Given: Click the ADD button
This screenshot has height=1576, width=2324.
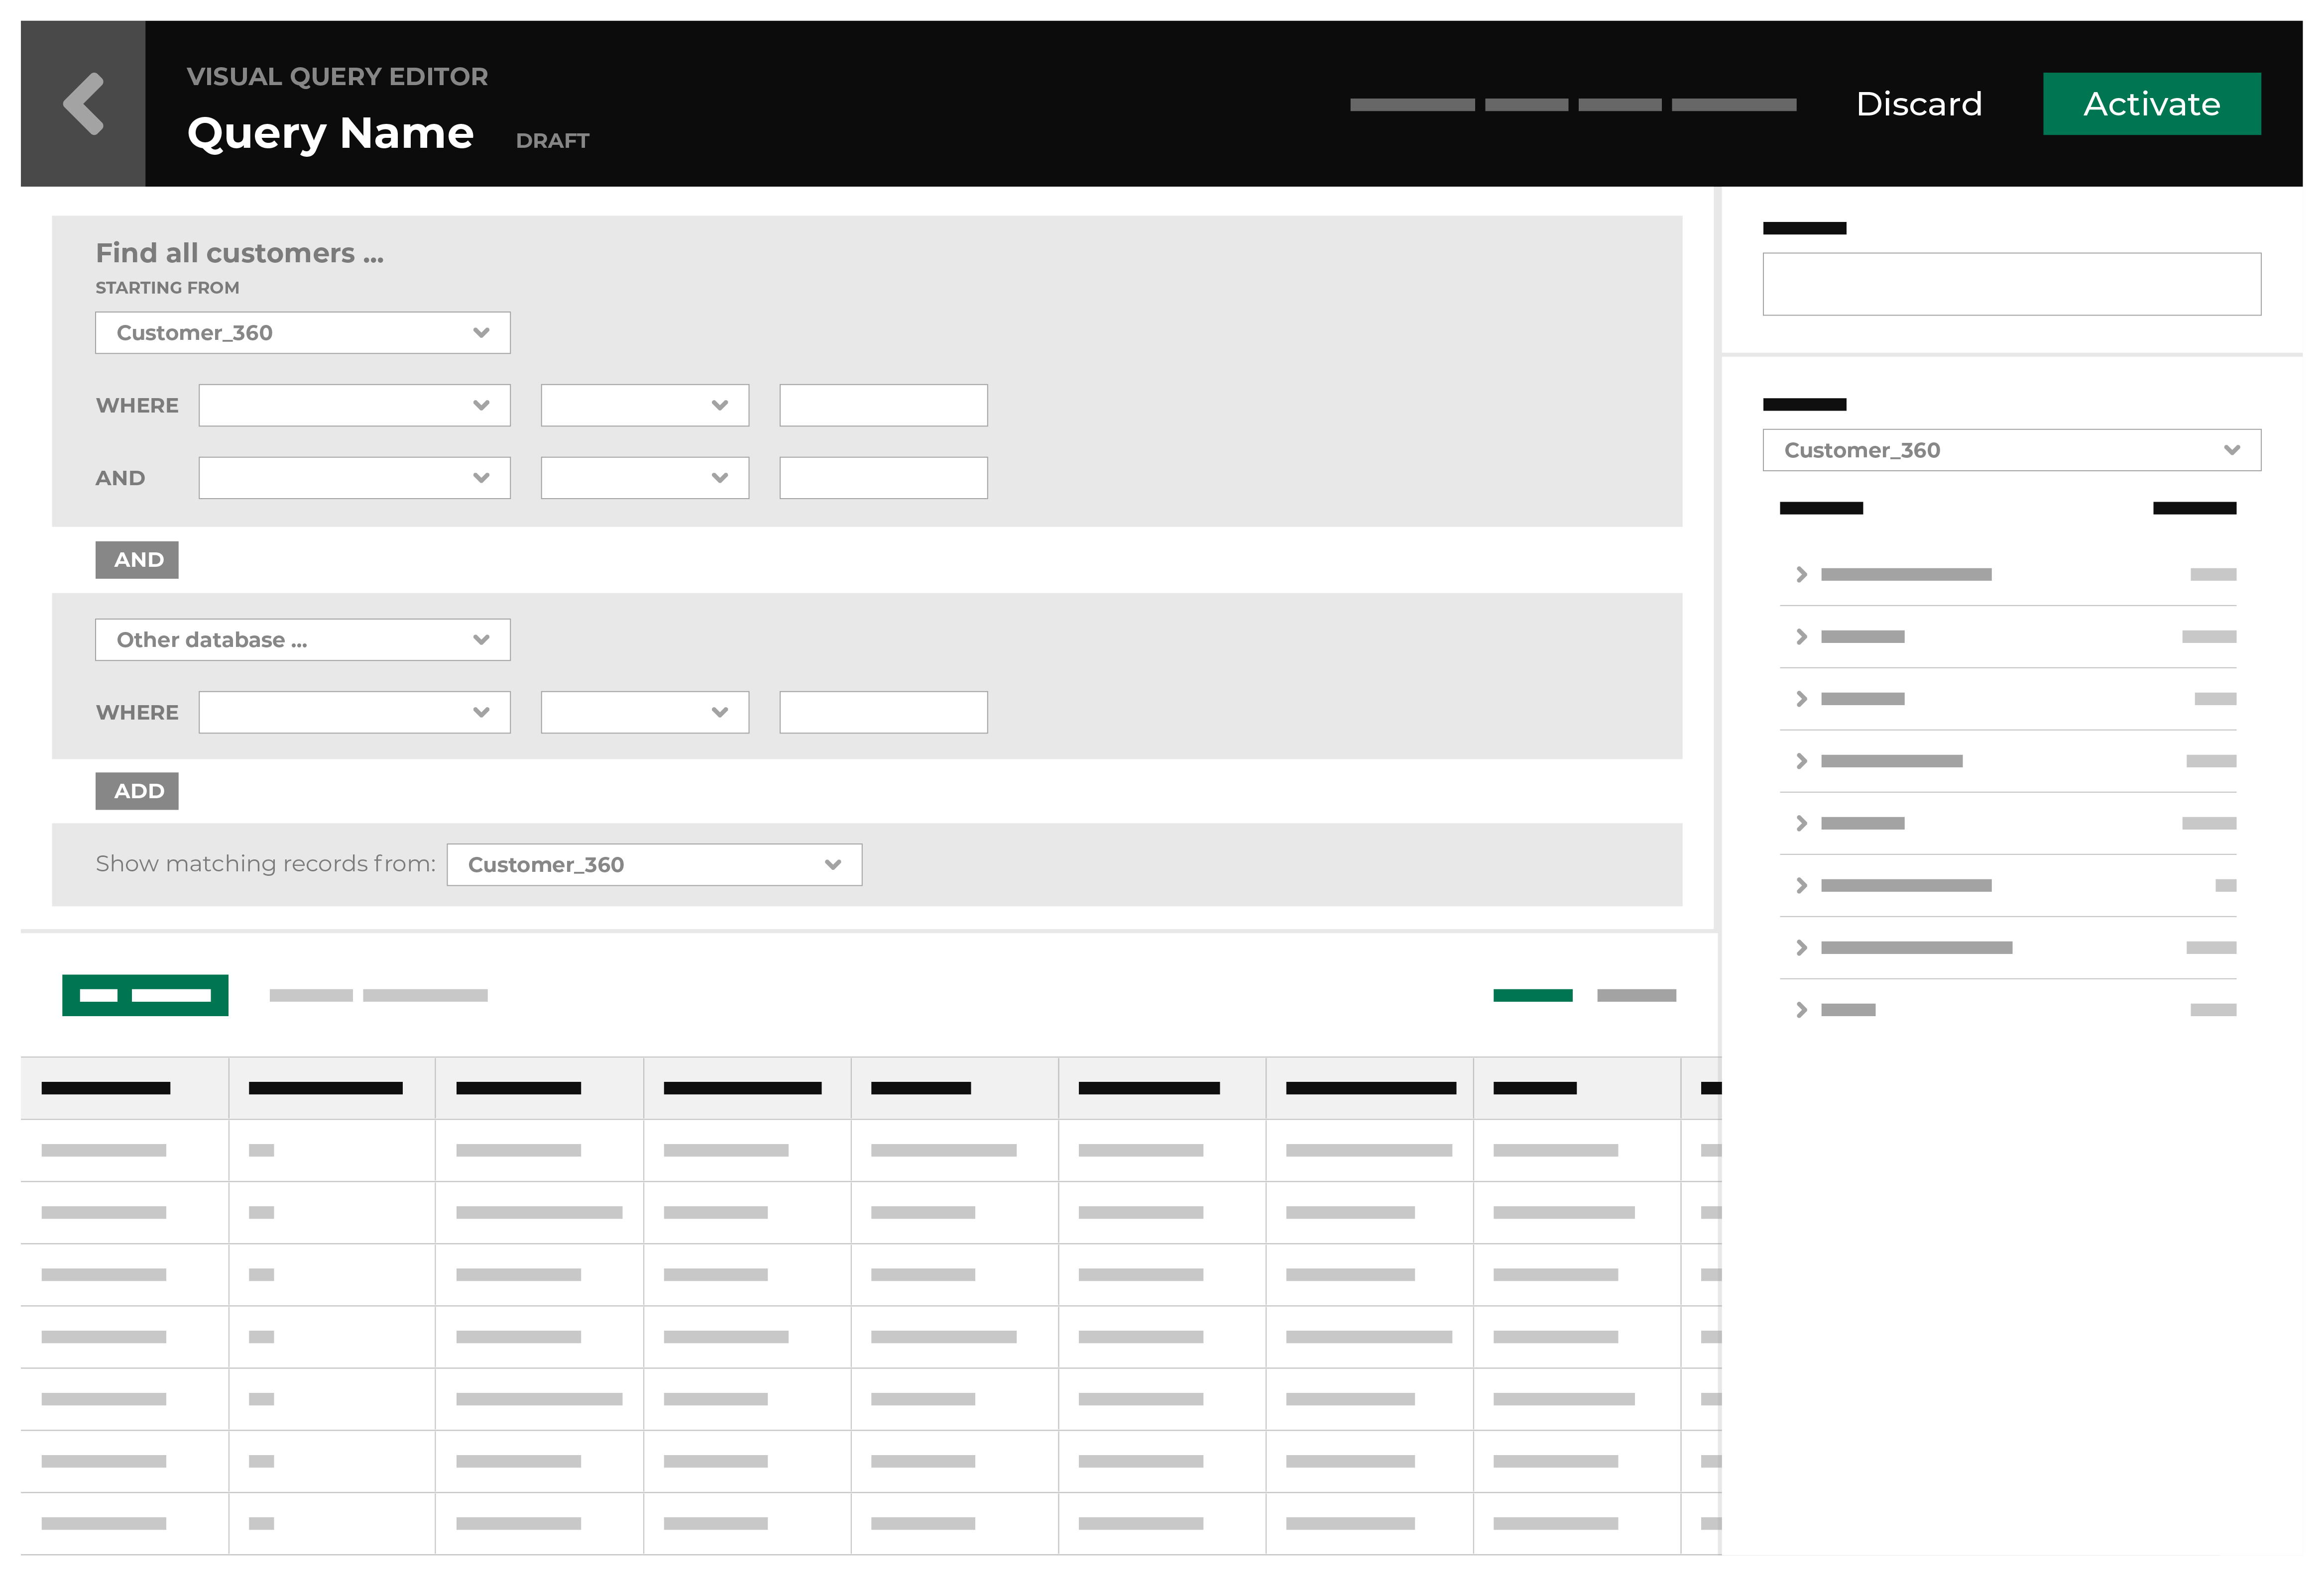Looking at the screenshot, I should coord(137,791).
